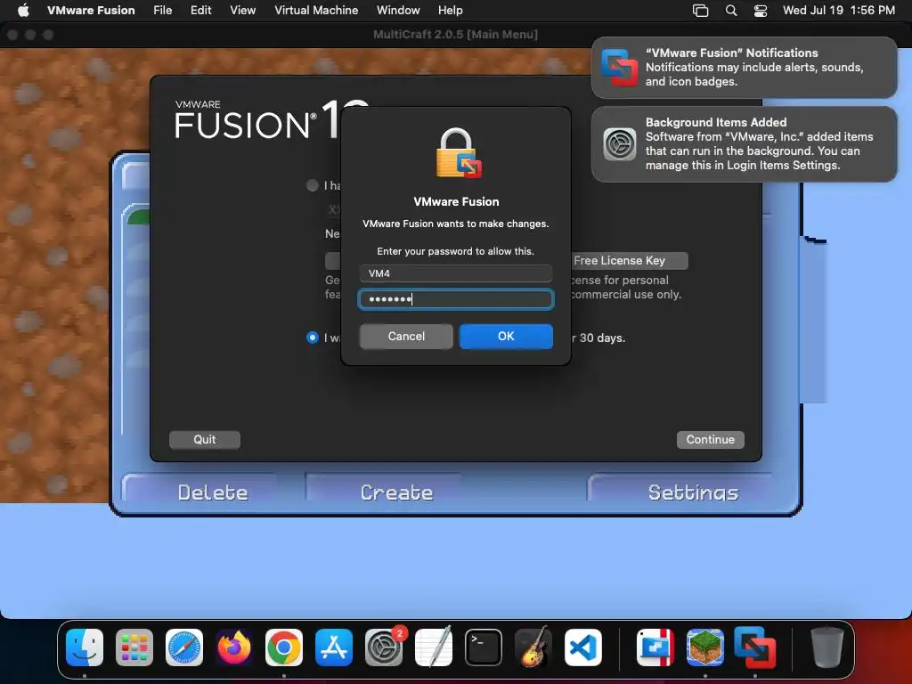This screenshot has width=912, height=684.
Task: Click the padlock icon in password dialog
Action: [x=459, y=153]
